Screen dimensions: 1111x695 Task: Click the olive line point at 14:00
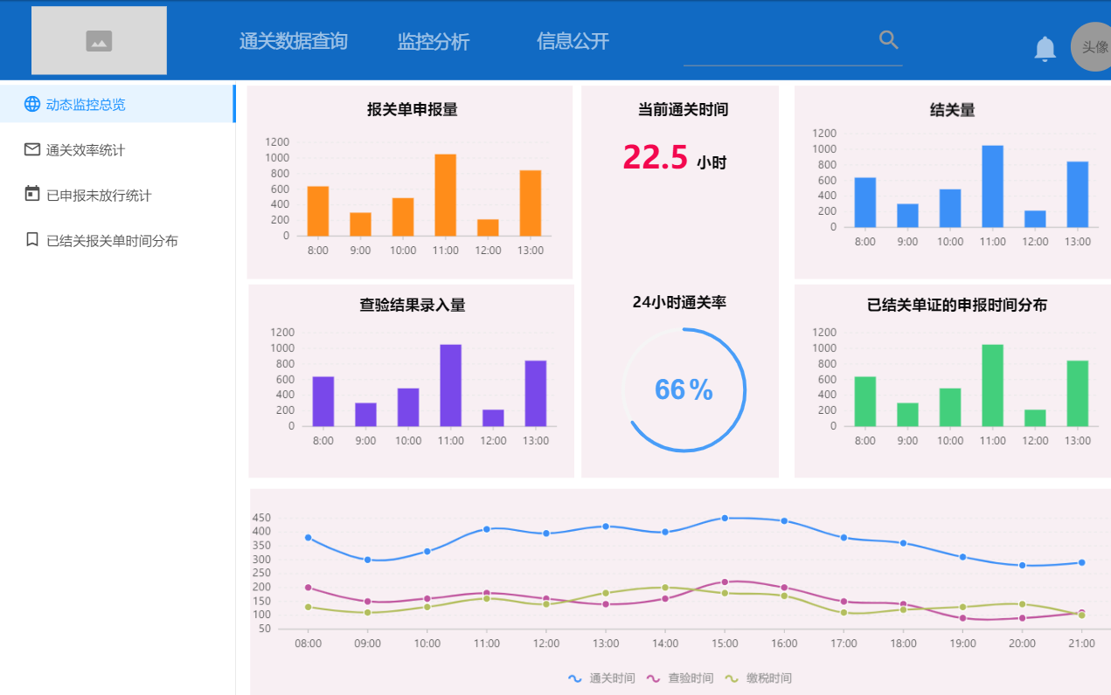pyautogui.click(x=665, y=588)
